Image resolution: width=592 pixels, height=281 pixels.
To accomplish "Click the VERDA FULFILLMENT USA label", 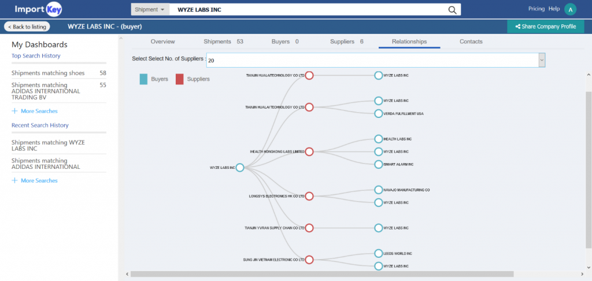I will point(404,114).
